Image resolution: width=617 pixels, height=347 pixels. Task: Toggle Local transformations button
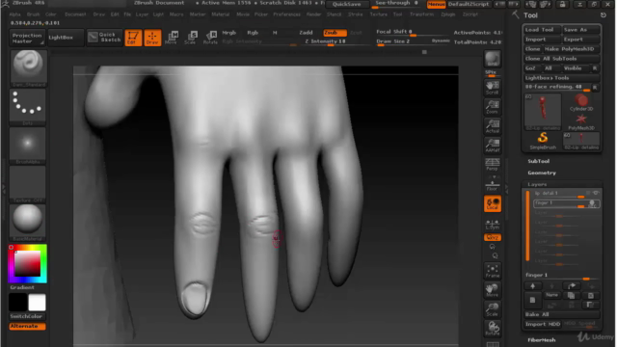coord(493,203)
